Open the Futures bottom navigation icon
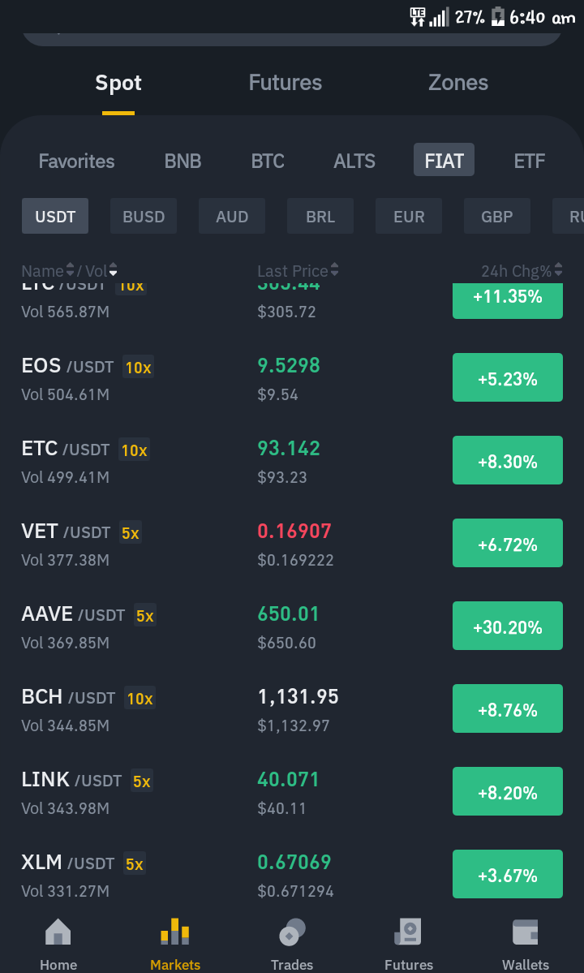 pos(408,932)
